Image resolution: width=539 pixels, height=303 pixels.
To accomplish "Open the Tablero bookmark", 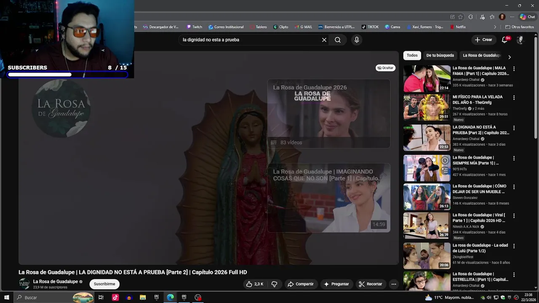I will (258, 27).
